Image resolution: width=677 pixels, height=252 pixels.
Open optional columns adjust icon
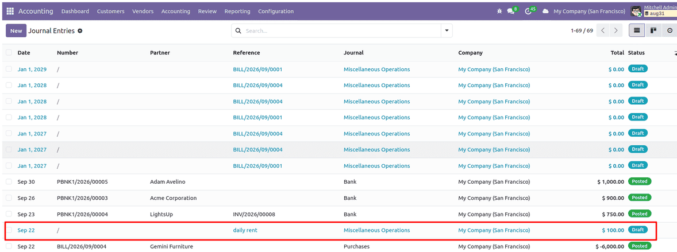675,53
